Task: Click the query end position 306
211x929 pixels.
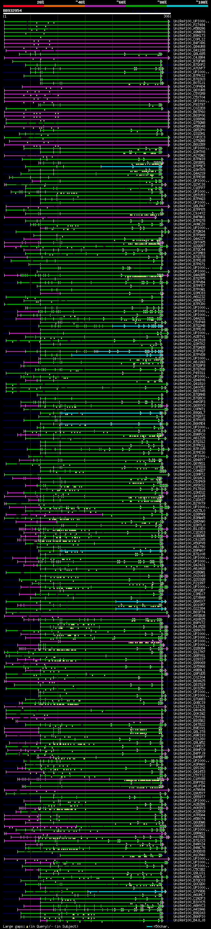Action: click(x=166, y=16)
